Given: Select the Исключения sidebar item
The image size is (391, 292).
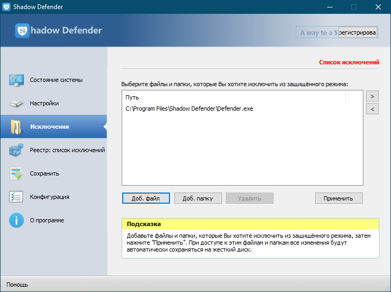Looking at the screenshot, I should pos(54,127).
